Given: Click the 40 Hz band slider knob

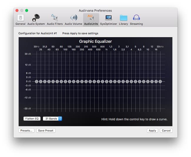Looking at the screenshot, I should (49, 81).
